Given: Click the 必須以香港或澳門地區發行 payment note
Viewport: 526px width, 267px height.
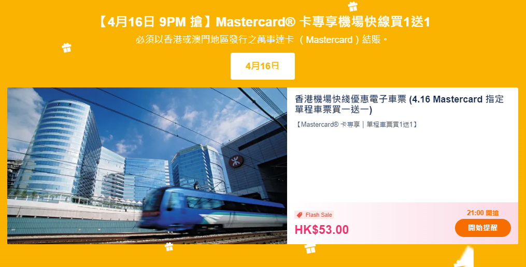Looking at the screenshot, I should tap(262, 39).
